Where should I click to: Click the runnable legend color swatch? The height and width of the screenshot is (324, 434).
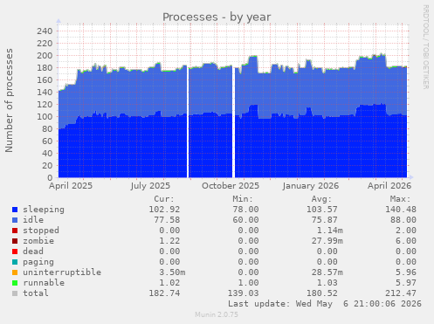click(x=15, y=283)
